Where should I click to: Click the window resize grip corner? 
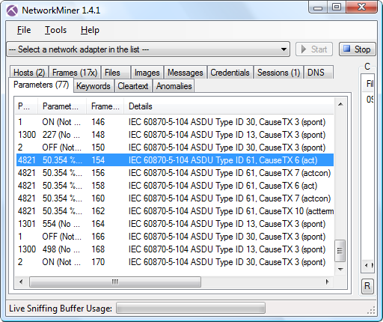(x=371, y=310)
